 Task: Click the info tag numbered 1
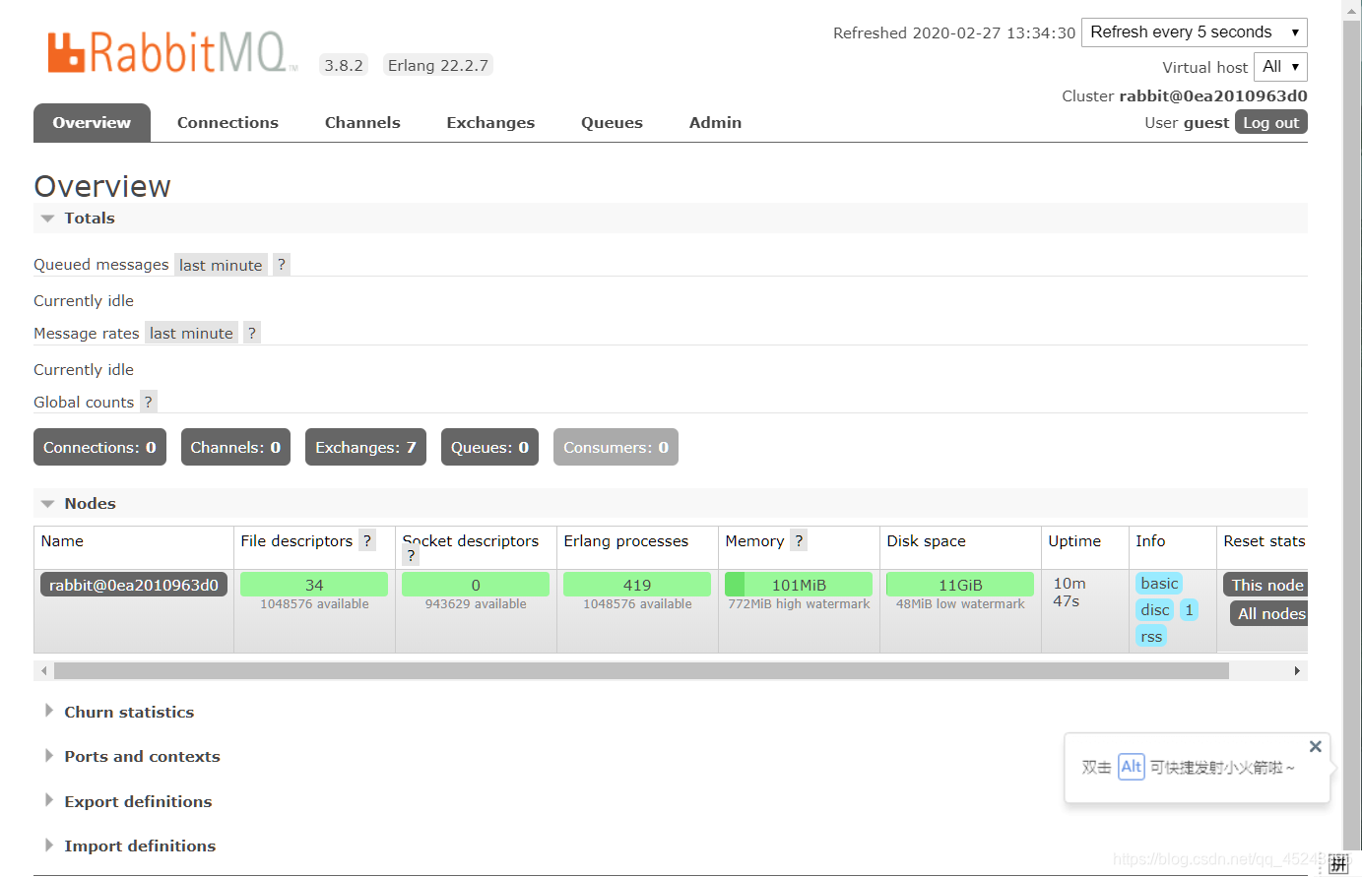(x=1189, y=610)
